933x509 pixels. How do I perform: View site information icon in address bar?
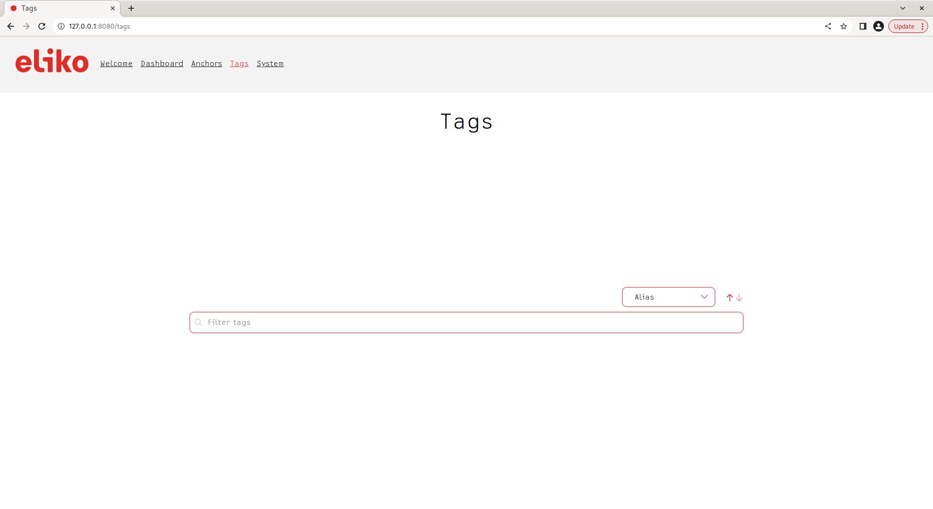pyautogui.click(x=61, y=26)
